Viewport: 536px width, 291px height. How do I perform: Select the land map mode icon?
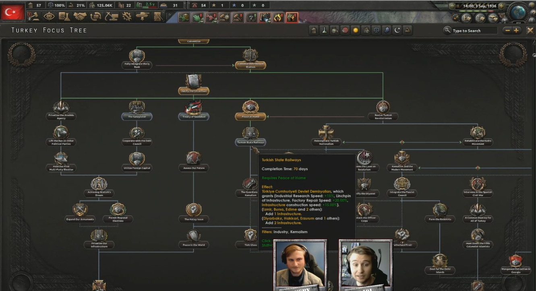point(467,18)
